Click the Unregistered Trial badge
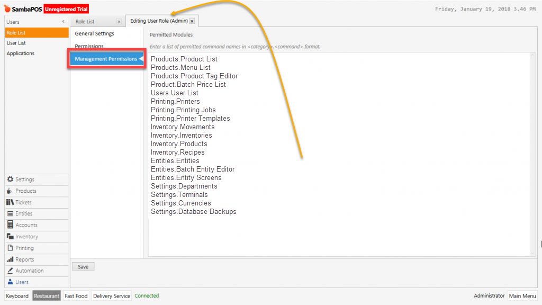The image size is (542, 305). [x=66, y=9]
